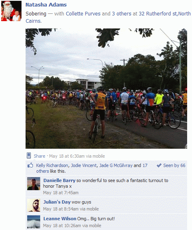This screenshot has width=192, height=230.
Task: Open Jade G McGilvray's profile link
Action: click(x=116, y=165)
